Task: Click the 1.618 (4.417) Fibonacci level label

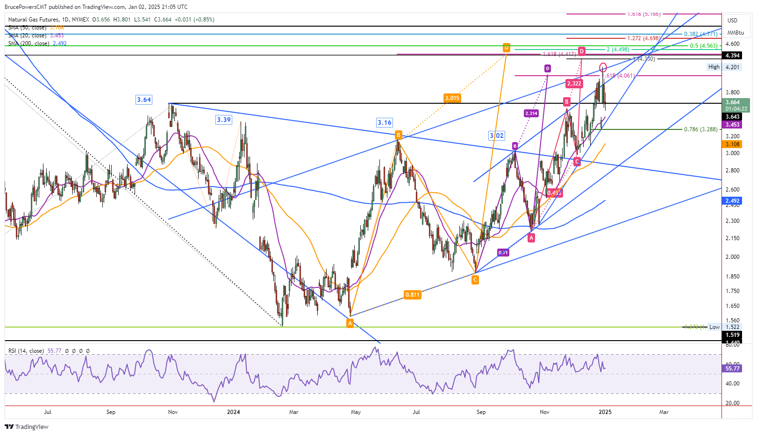Action: [559, 54]
